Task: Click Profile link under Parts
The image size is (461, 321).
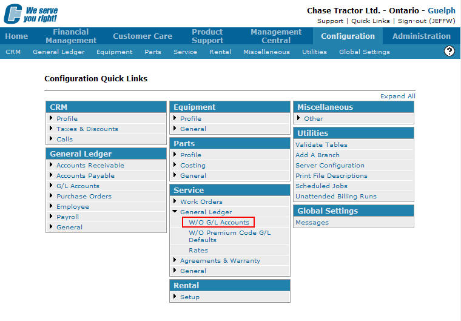Action: pos(190,155)
